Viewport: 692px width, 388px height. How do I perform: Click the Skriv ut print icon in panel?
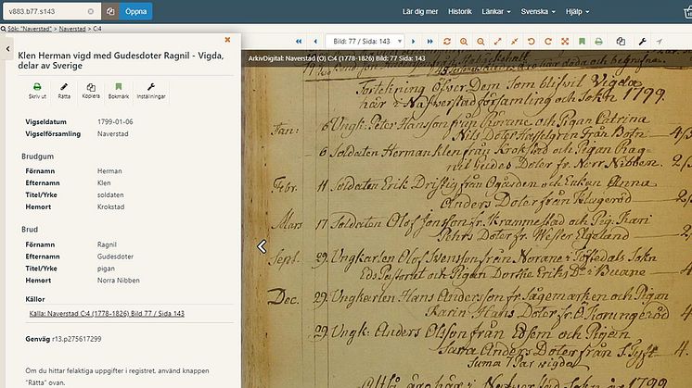point(36,86)
